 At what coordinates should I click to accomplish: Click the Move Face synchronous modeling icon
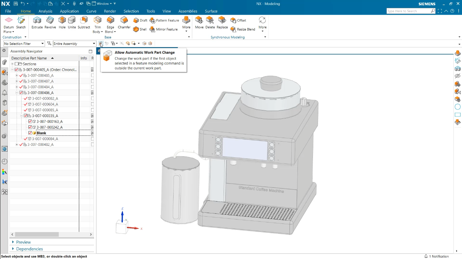[x=199, y=22]
